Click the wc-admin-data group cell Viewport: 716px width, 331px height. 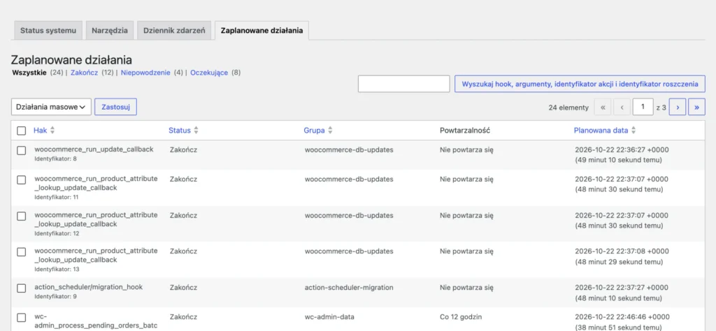click(x=329, y=316)
